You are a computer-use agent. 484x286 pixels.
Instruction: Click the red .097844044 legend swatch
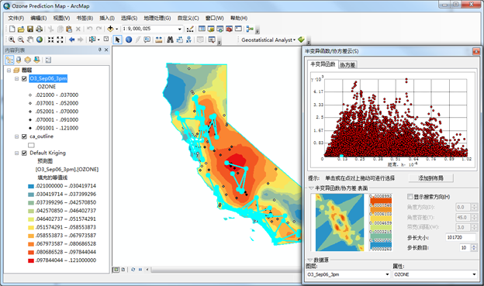tap(30, 260)
